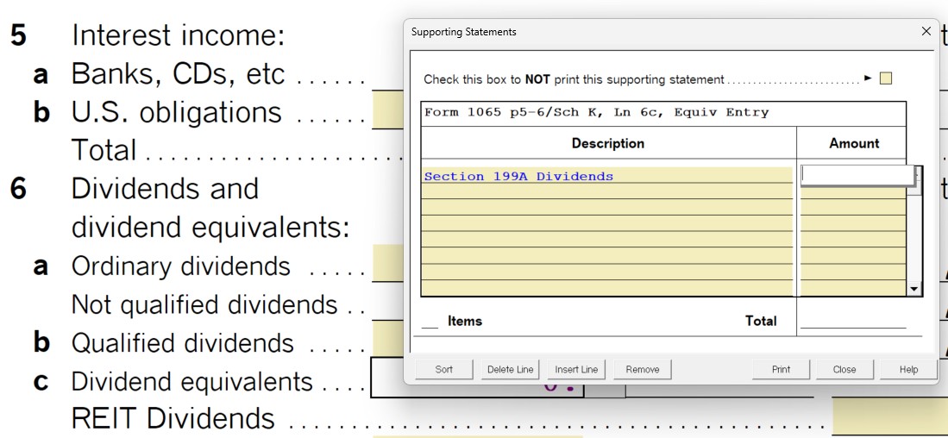Click the Remove button
Screen dimensions: 948x438
[642, 369]
